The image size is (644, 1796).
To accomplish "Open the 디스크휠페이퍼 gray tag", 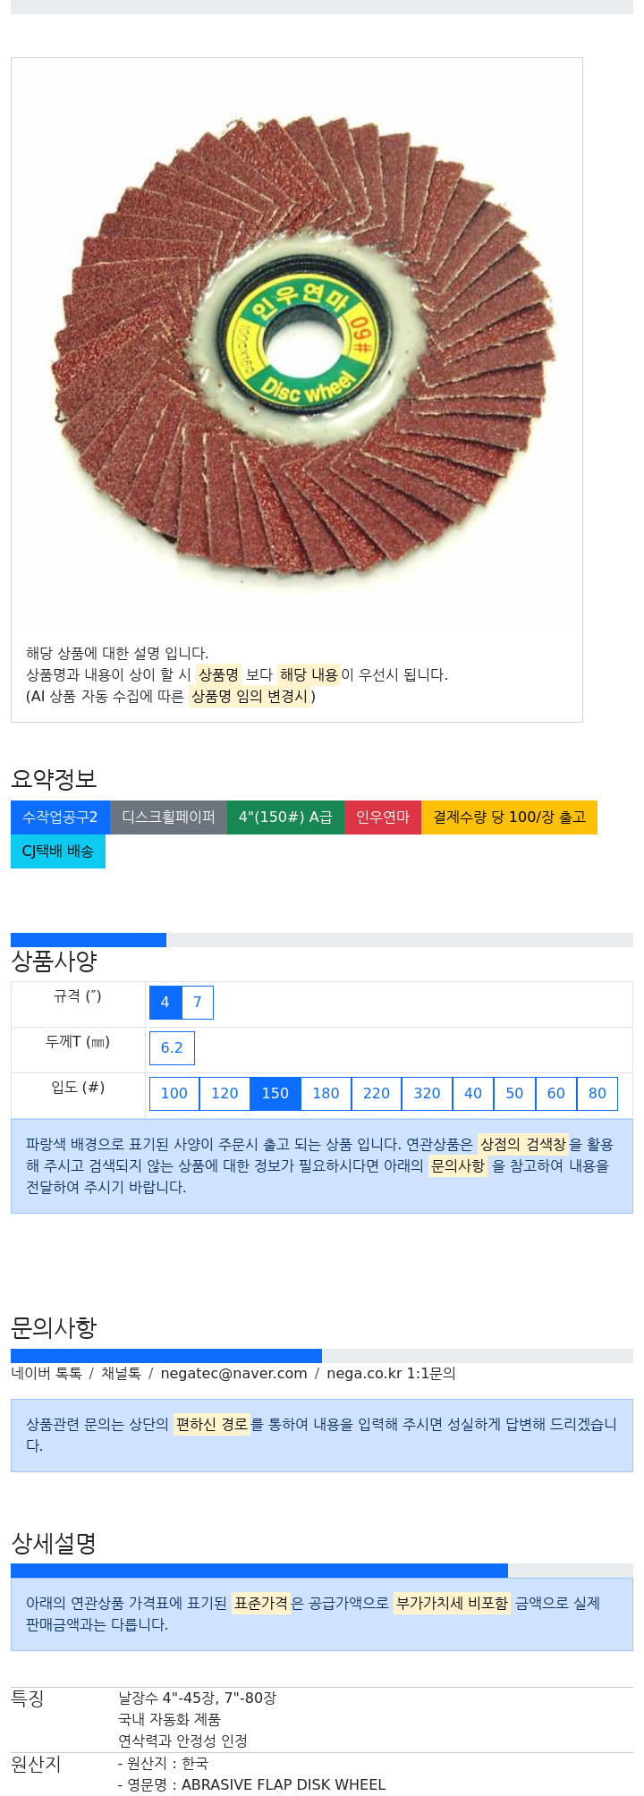I will (168, 818).
